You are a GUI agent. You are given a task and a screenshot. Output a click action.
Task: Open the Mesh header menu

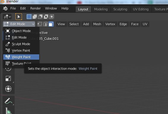pos(97,24)
